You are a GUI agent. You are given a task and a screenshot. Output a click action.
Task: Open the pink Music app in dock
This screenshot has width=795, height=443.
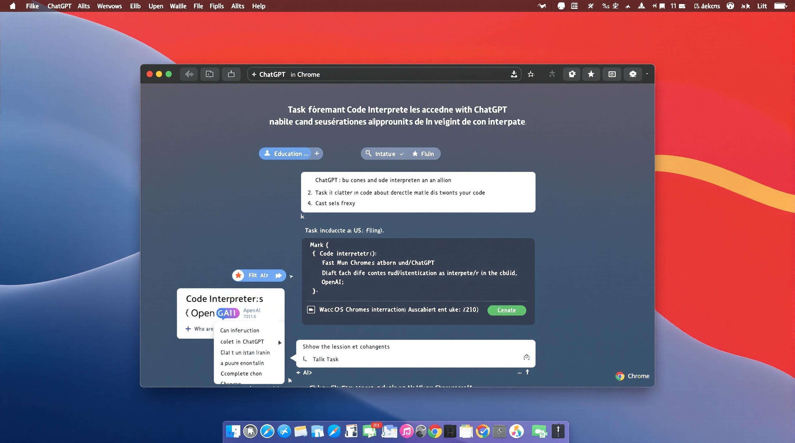[406, 431]
